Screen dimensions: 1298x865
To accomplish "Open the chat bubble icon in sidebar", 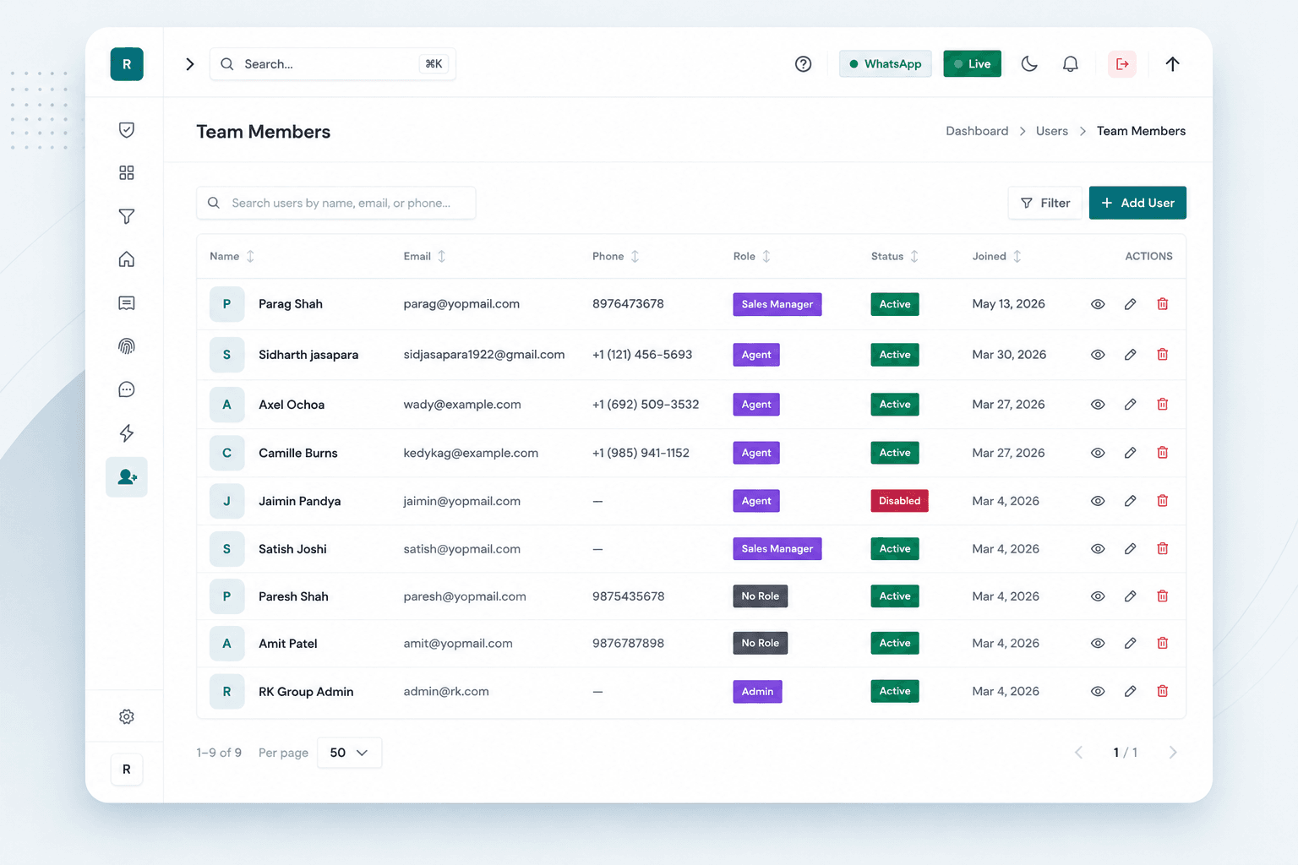I will (x=127, y=389).
